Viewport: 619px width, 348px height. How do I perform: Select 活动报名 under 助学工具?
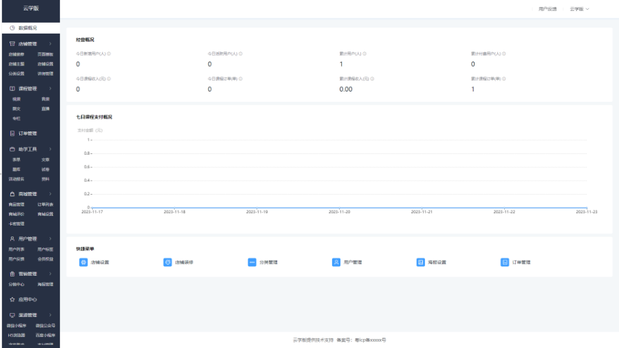[x=17, y=179]
